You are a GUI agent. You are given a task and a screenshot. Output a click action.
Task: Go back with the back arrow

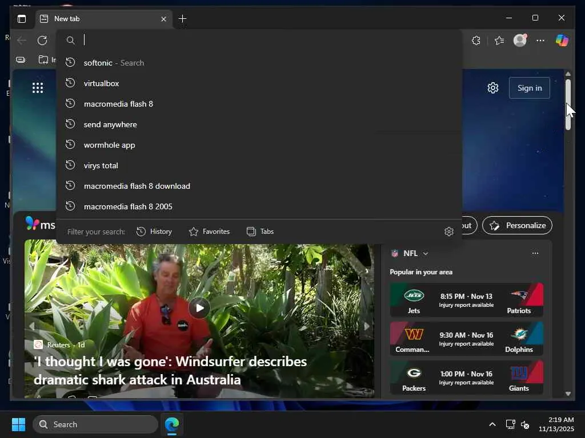(x=22, y=40)
